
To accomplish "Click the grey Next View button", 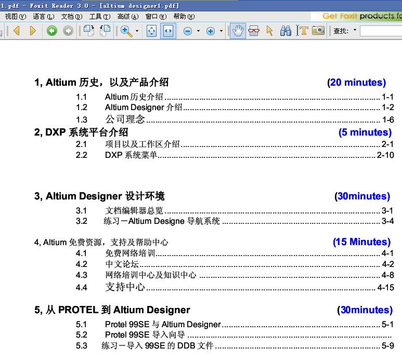I will (x=68, y=31).
